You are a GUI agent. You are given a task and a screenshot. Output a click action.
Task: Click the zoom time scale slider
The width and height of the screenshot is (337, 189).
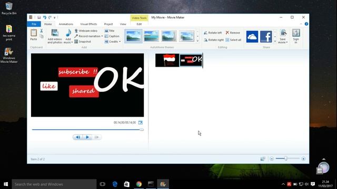click(285, 159)
